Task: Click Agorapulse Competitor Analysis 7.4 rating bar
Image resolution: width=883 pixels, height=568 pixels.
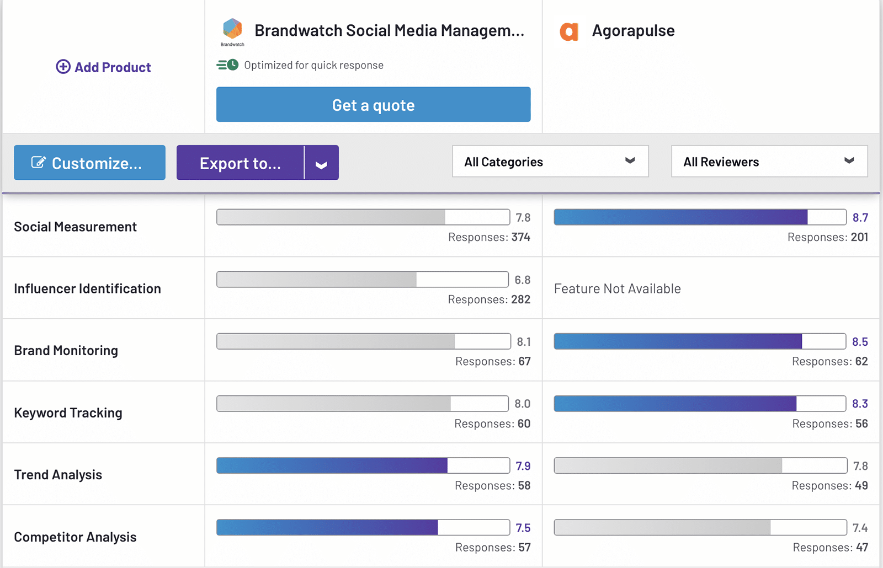Action: pyautogui.click(x=700, y=527)
